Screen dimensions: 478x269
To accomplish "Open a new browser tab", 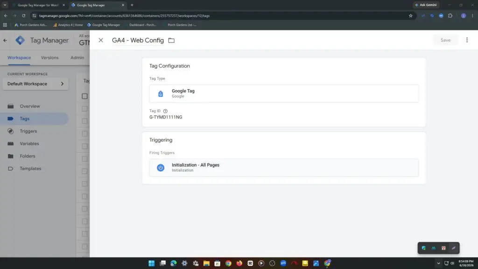I will (x=132, y=5).
